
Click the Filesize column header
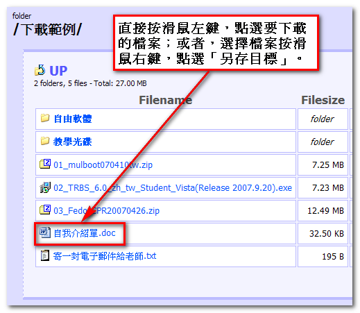click(323, 100)
